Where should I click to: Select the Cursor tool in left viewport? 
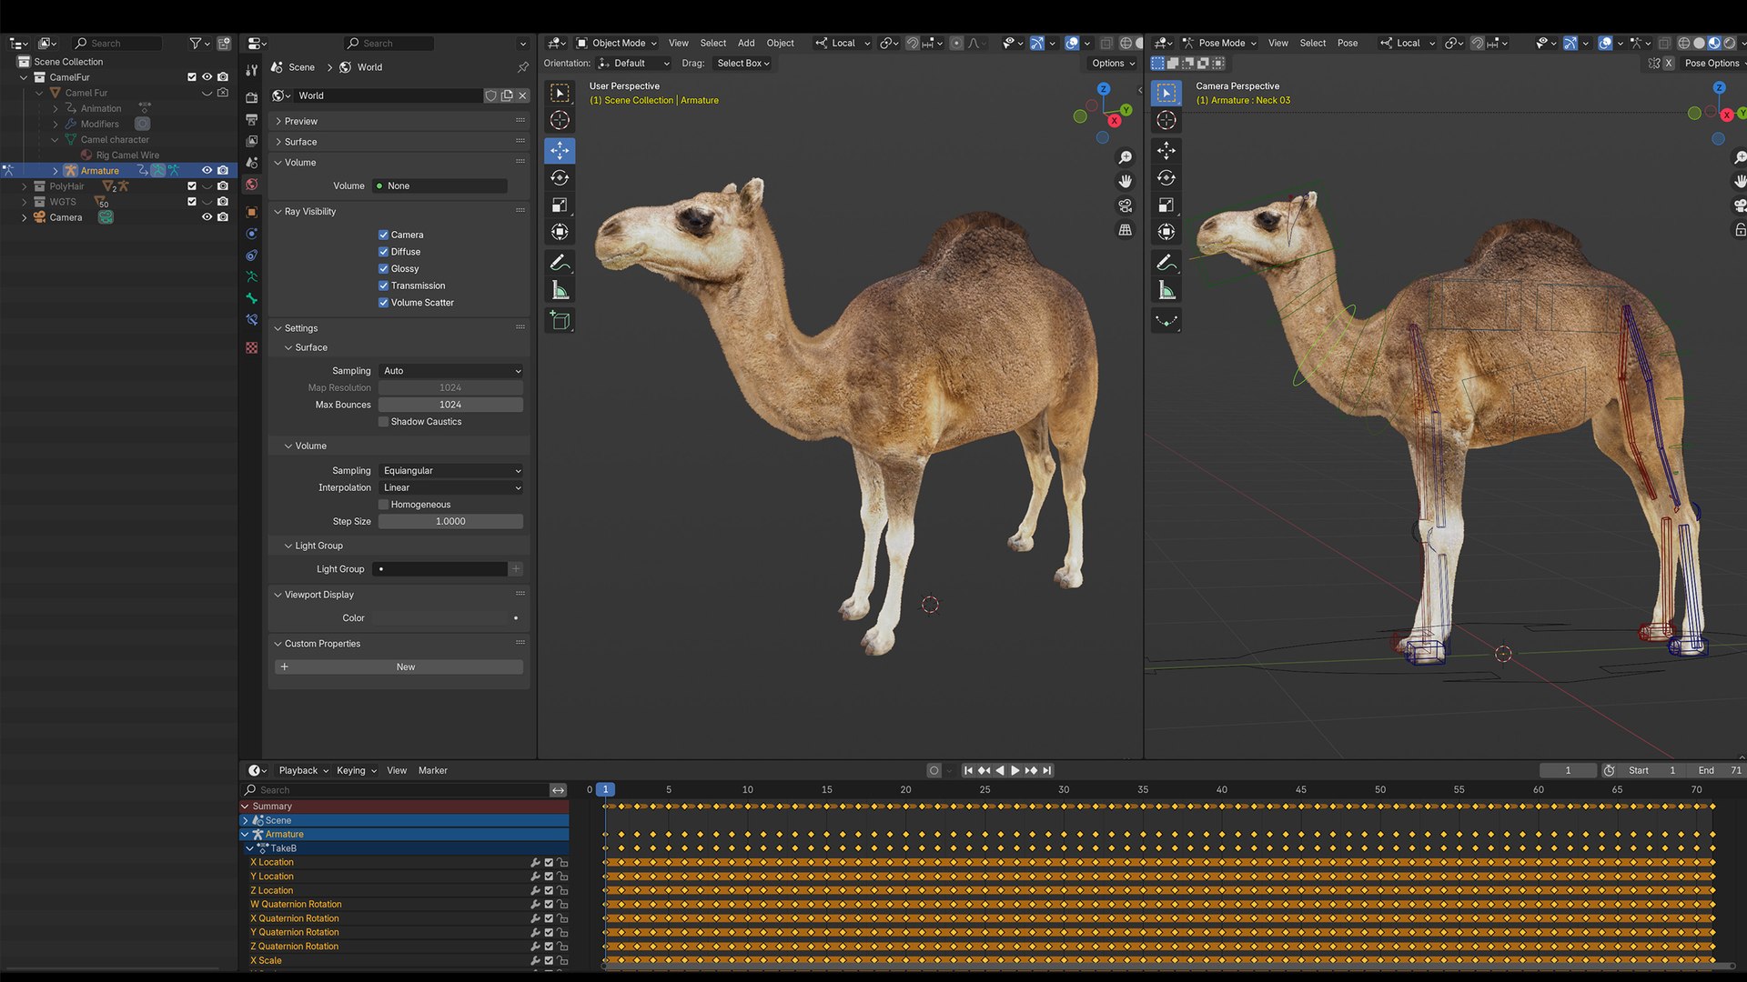(560, 120)
